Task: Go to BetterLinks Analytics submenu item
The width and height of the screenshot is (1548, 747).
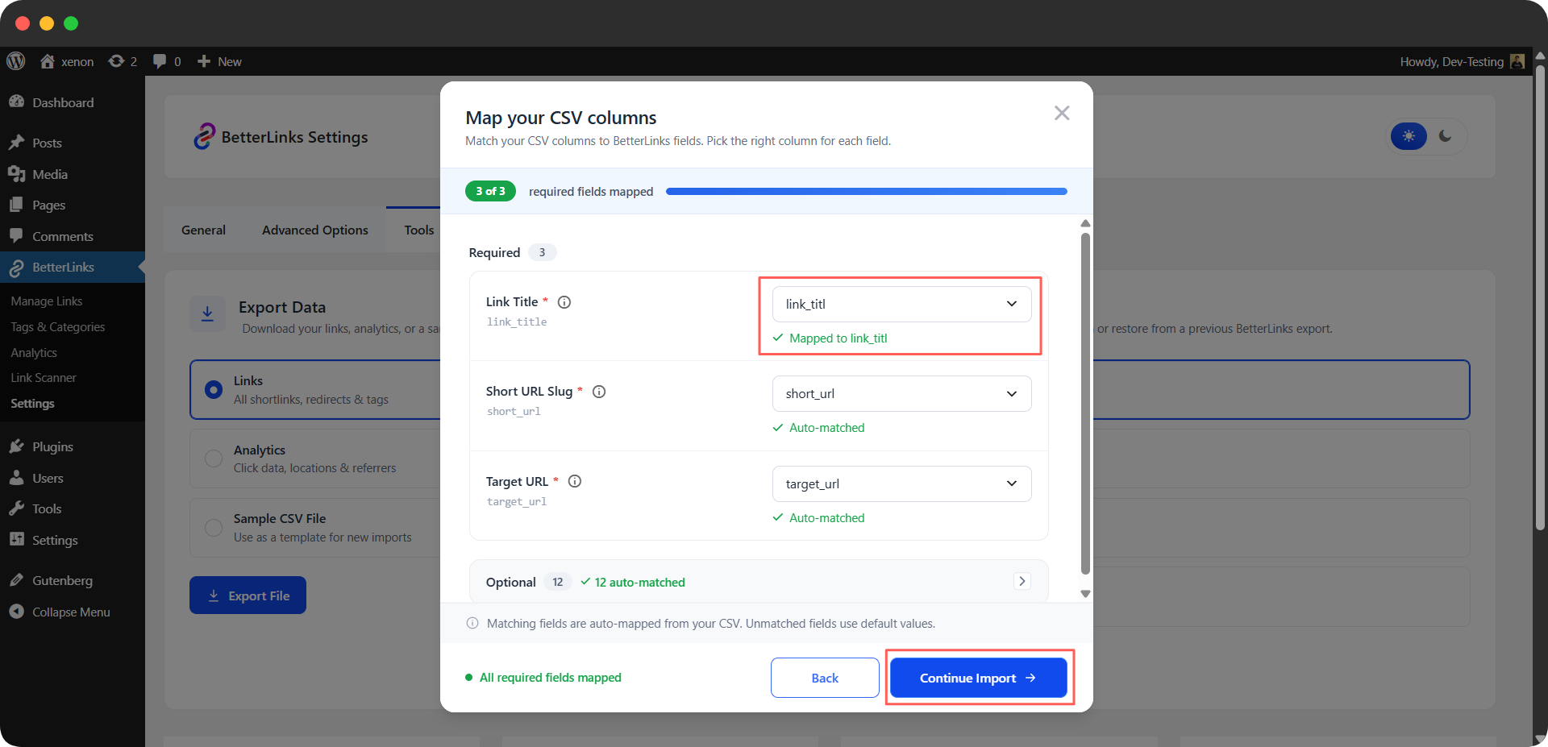Action: pos(34,352)
